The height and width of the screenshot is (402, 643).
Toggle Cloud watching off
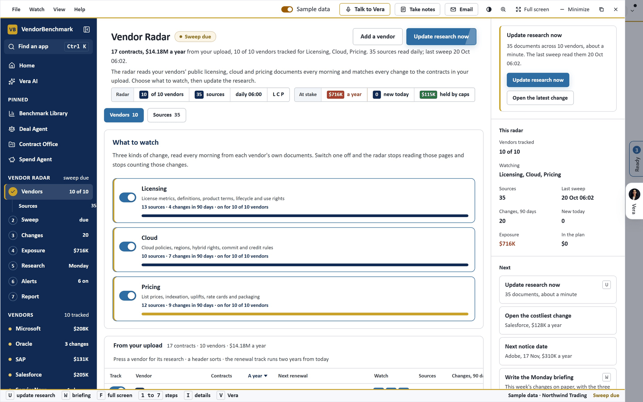128,247
